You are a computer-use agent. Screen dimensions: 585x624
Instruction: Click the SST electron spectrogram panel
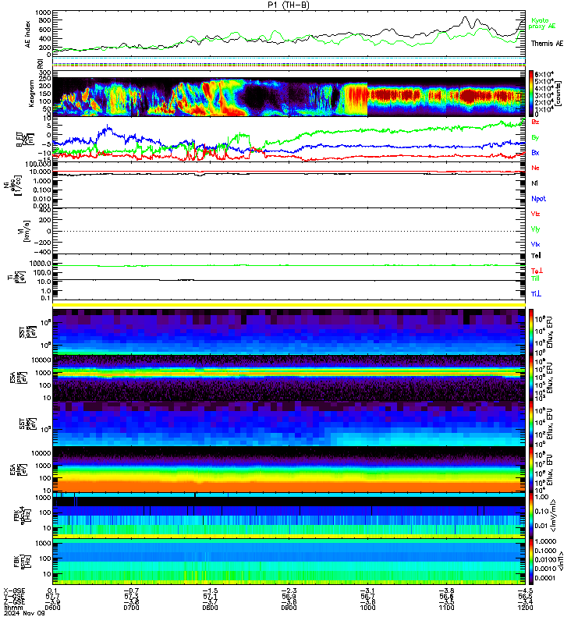(289, 424)
